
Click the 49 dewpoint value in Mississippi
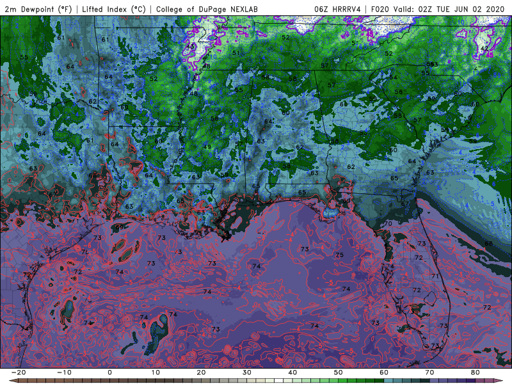coord(207,147)
